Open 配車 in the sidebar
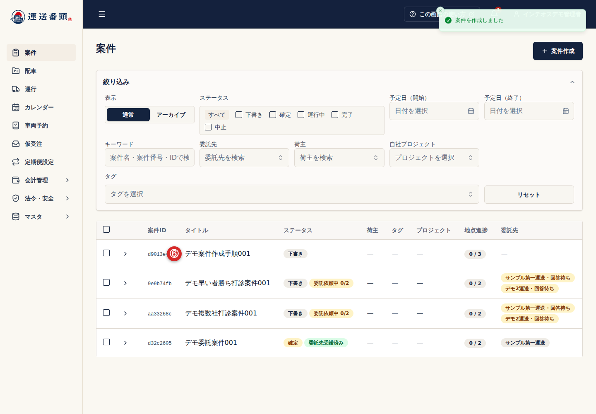 pyautogui.click(x=41, y=71)
